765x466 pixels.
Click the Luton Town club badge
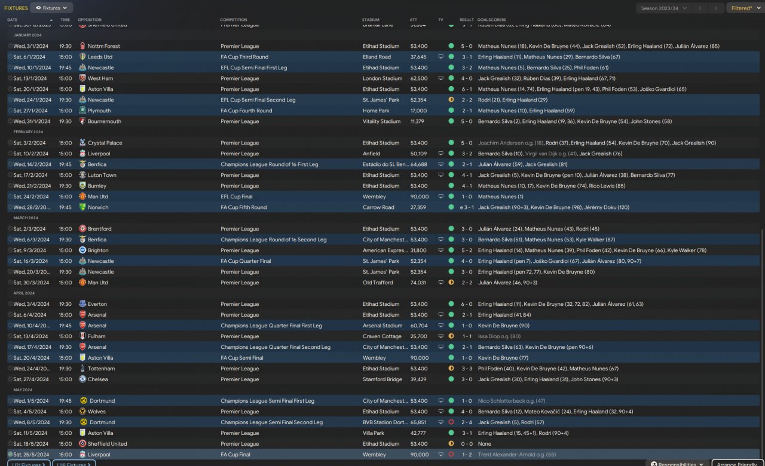coord(82,175)
